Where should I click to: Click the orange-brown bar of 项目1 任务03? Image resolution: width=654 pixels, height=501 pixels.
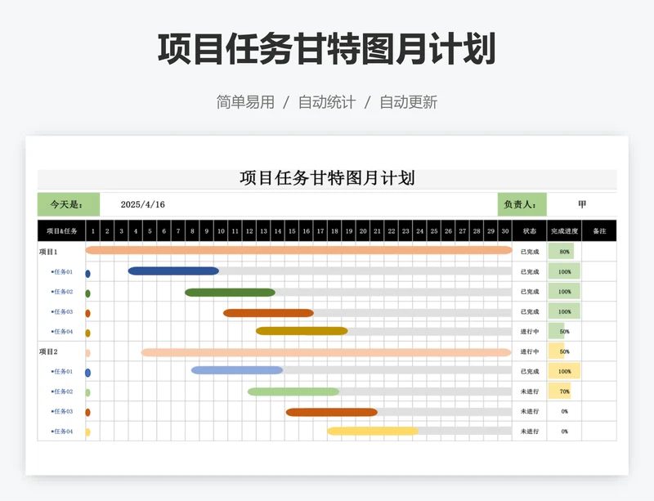tap(268, 313)
